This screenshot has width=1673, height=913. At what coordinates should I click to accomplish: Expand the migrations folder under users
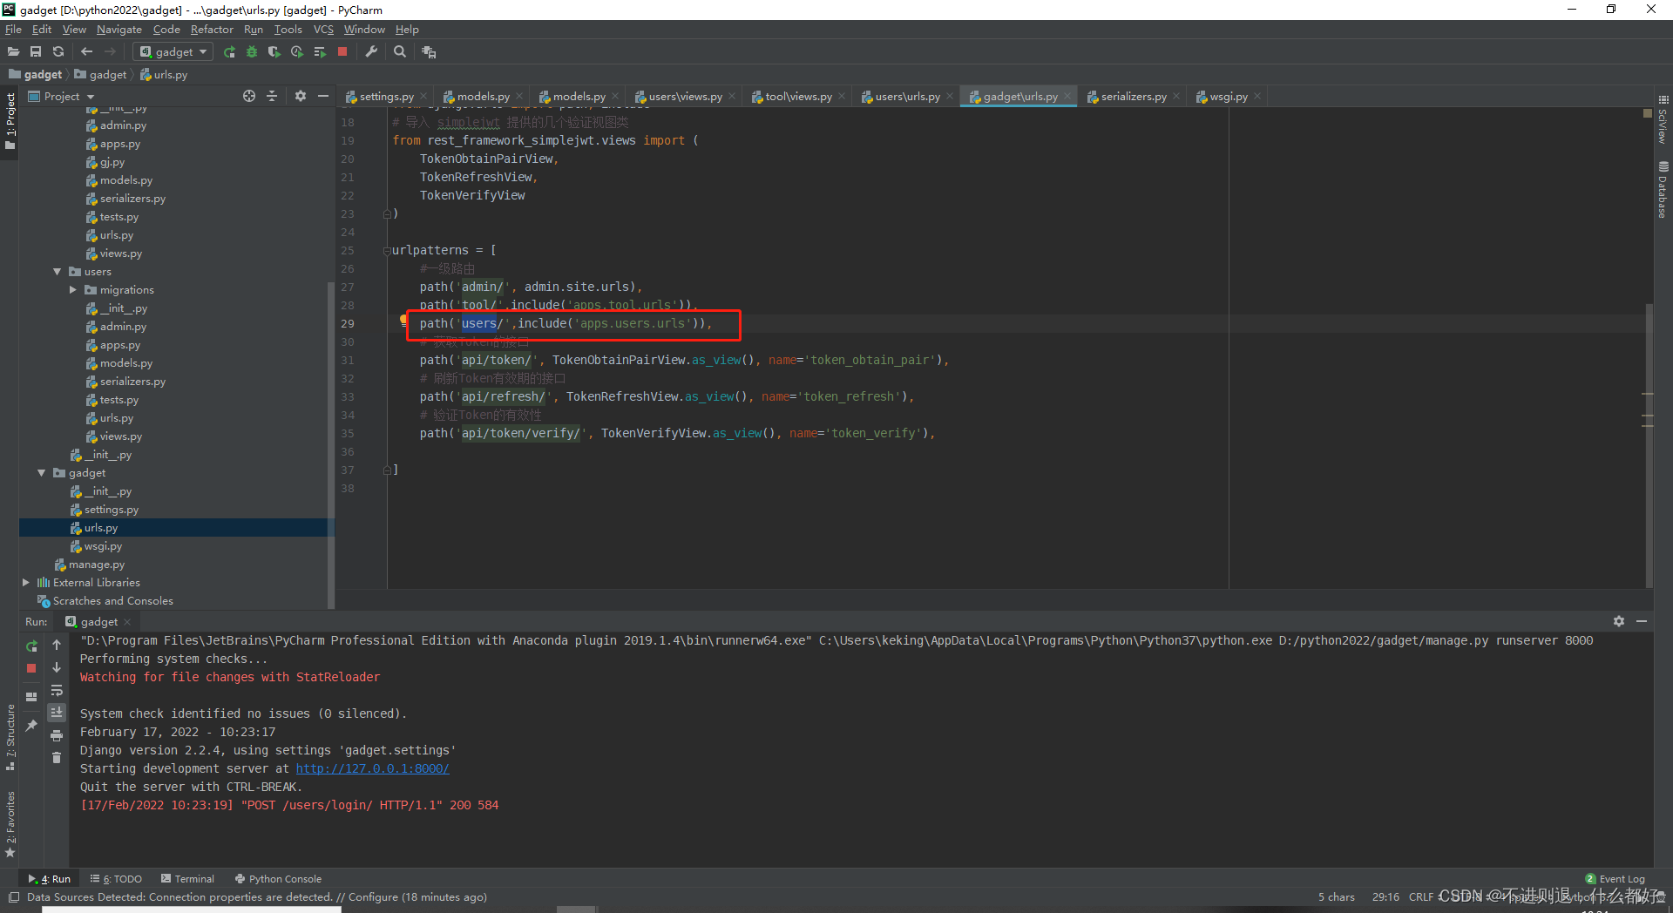73,290
